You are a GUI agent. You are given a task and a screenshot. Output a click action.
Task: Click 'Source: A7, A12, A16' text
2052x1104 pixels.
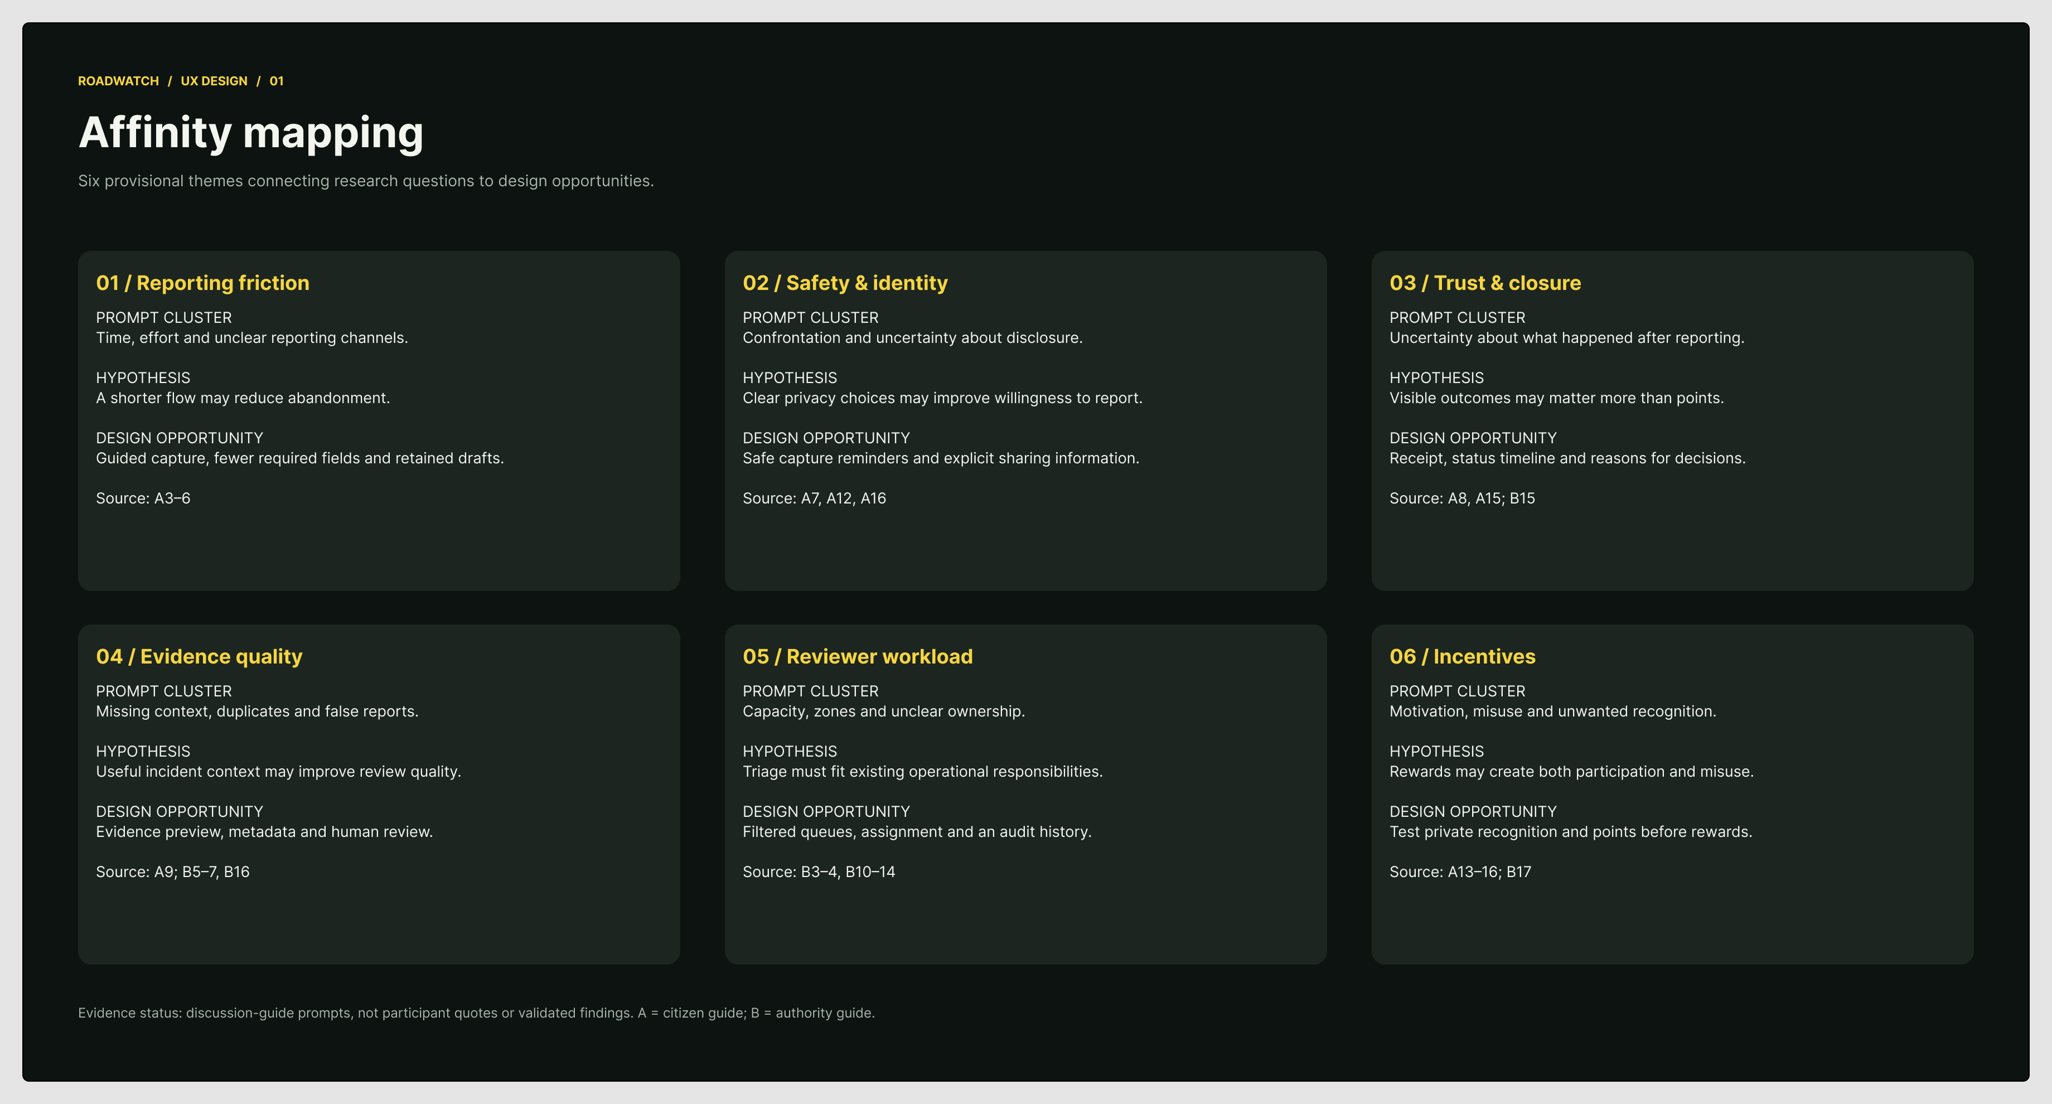click(x=814, y=498)
